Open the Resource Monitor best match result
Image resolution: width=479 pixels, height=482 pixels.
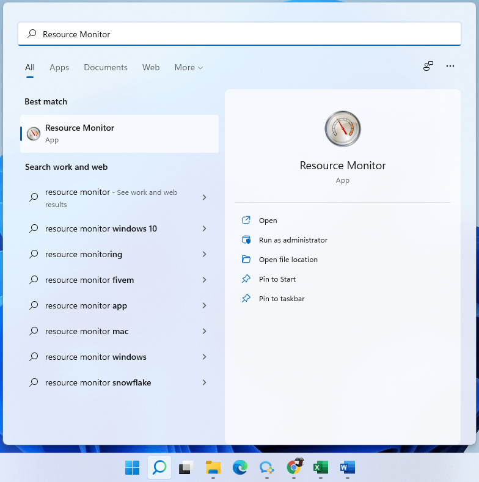(x=119, y=134)
